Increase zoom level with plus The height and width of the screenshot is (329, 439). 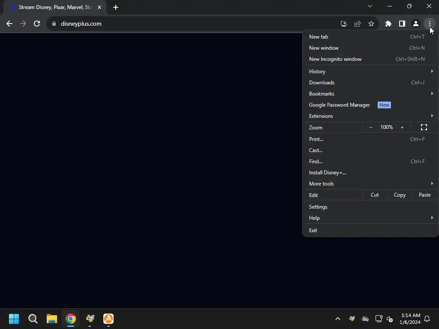click(402, 127)
